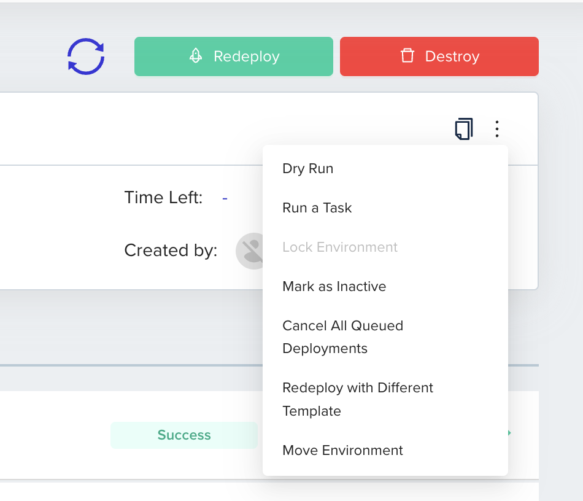Click the Created by label
This screenshot has width=583, height=501.
(x=171, y=251)
